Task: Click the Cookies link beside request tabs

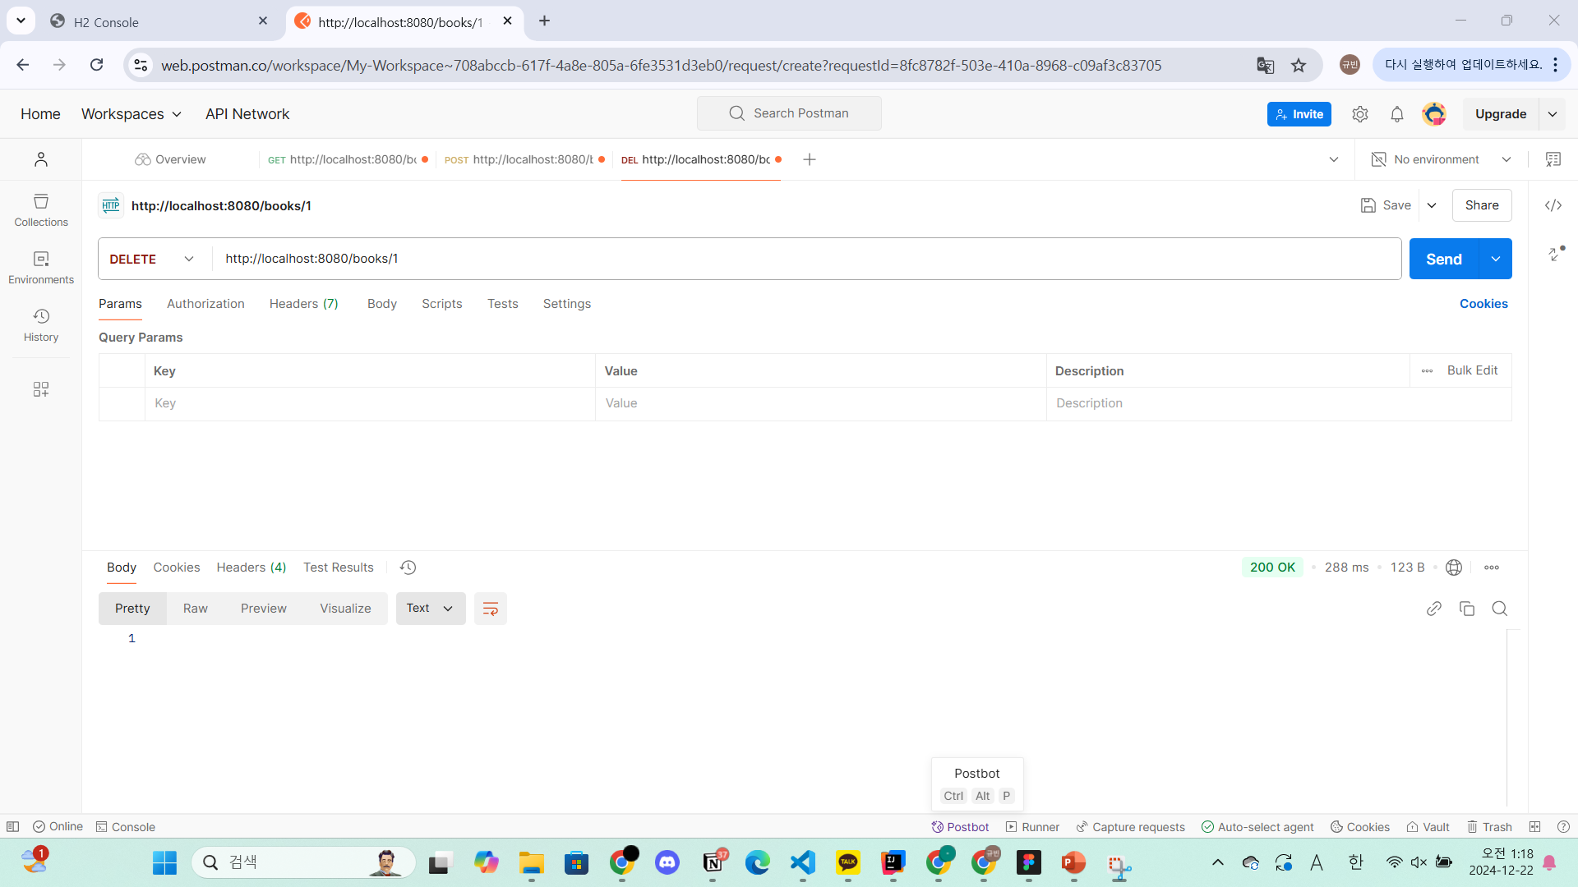Action: [x=1483, y=304]
